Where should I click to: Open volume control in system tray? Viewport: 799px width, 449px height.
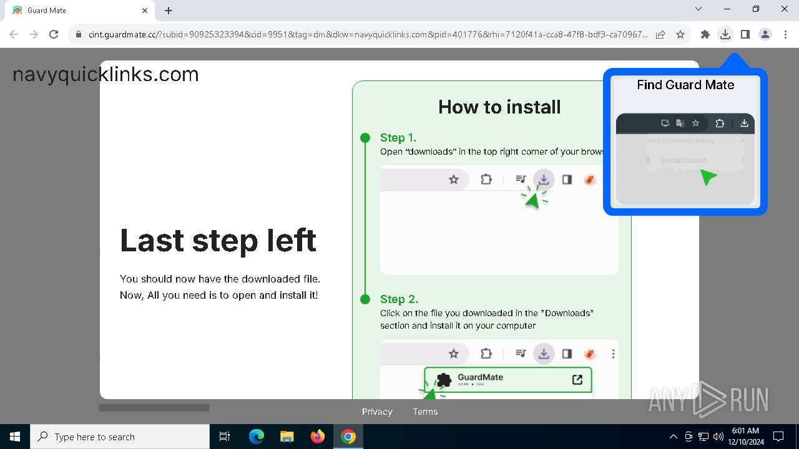718,437
